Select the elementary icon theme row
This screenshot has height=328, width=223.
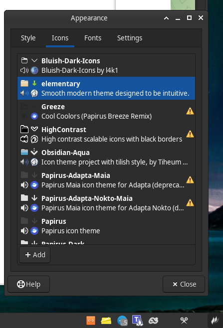click(106, 88)
